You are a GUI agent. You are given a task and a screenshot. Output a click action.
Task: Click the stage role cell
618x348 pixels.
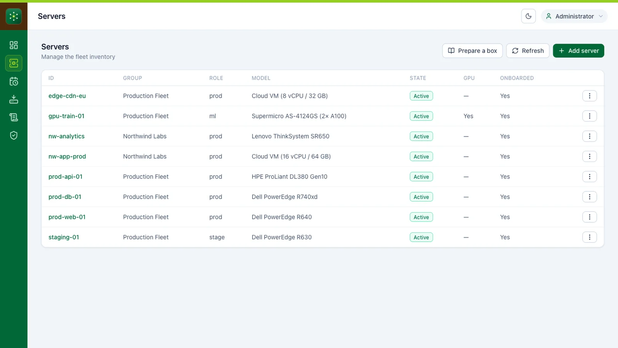click(x=217, y=237)
